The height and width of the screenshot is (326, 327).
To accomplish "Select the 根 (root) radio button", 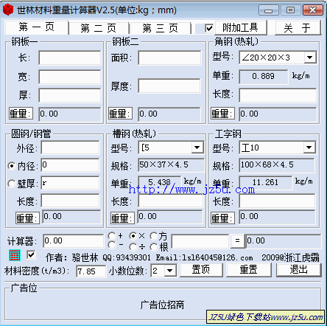I will (x=154, y=246).
